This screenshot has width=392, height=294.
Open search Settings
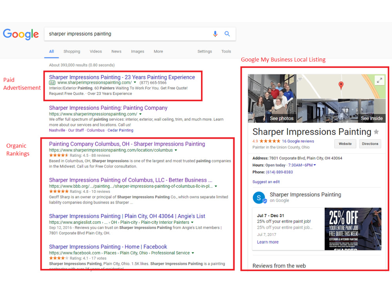[x=205, y=51]
